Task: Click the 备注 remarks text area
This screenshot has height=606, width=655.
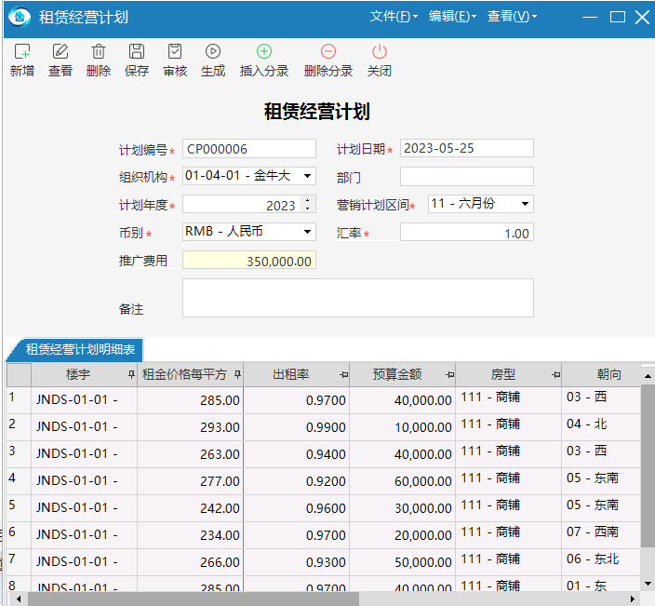Action: [358, 298]
